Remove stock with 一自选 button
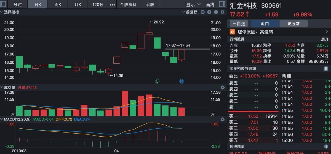This screenshot has height=154, width=331. tap(239, 24)
